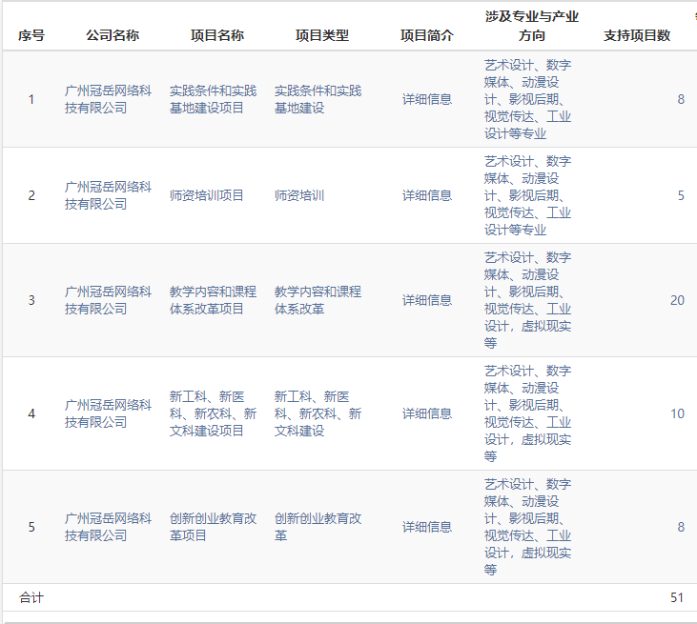The height and width of the screenshot is (624, 697).
Task: Click project type 创新创业教育改革
Action: [318, 527]
